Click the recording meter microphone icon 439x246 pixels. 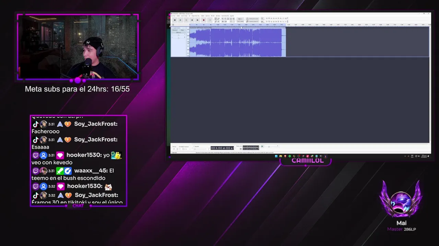(262, 19)
